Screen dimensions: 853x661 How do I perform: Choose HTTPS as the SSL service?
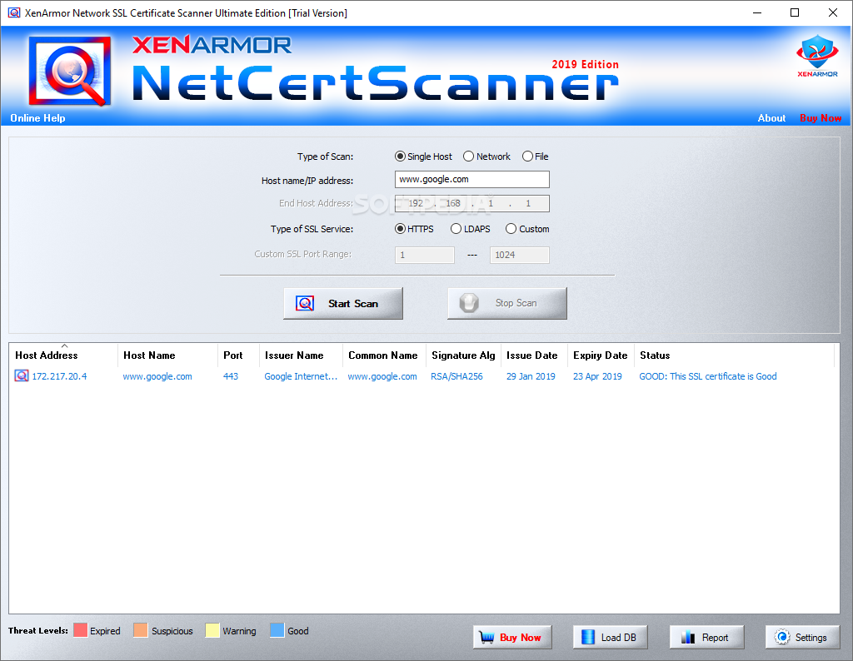pos(414,229)
